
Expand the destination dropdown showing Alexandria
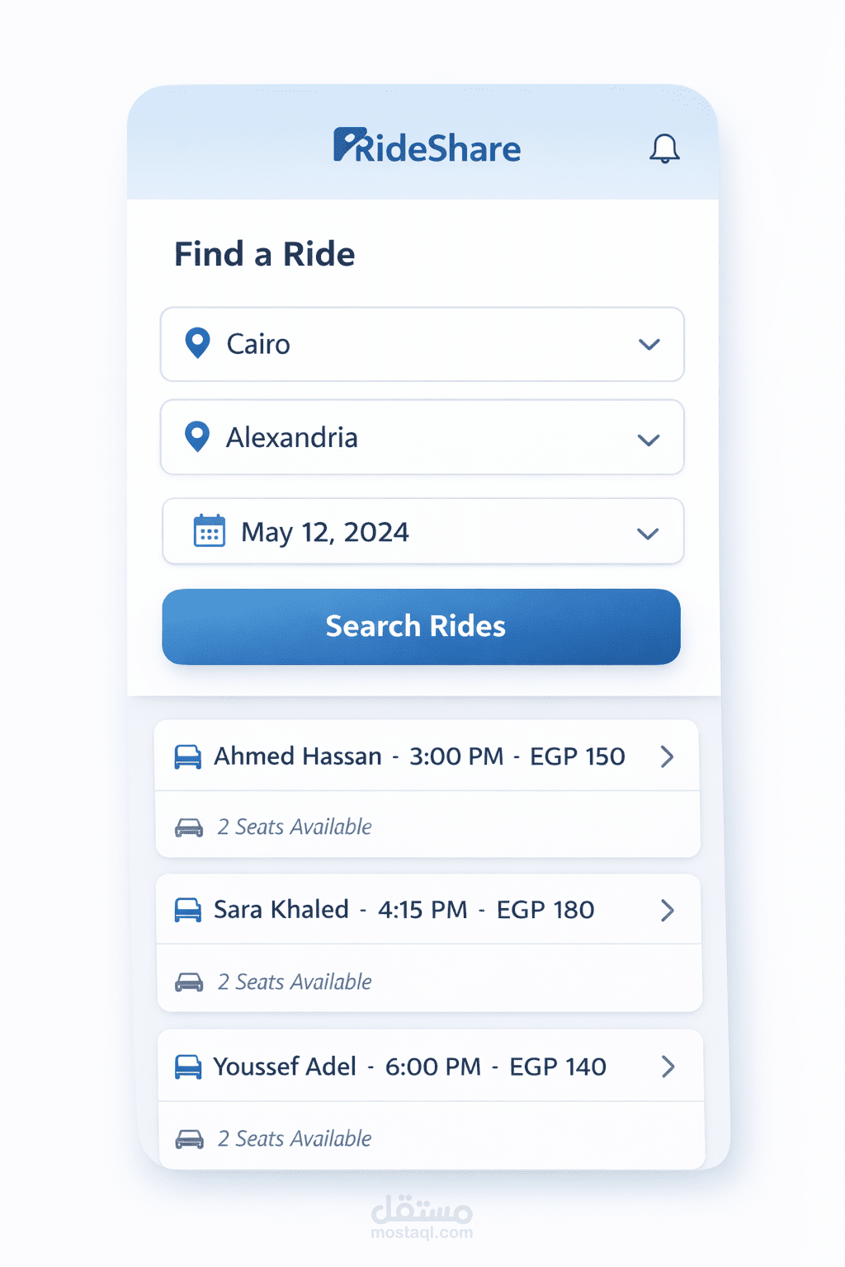point(649,438)
